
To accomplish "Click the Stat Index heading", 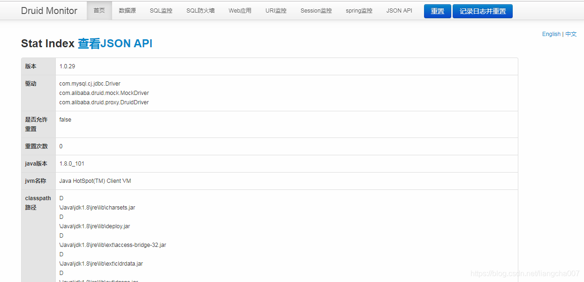I will [x=48, y=43].
